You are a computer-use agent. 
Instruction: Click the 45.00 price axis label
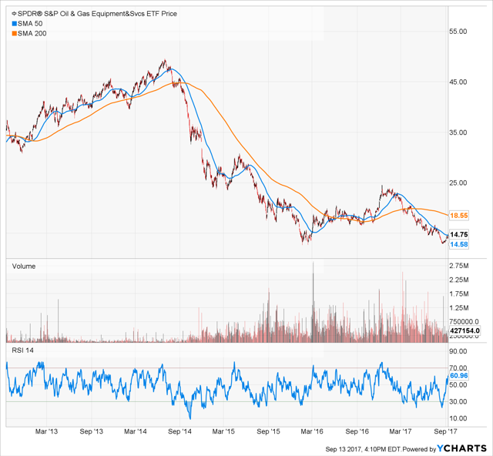(x=458, y=82)
